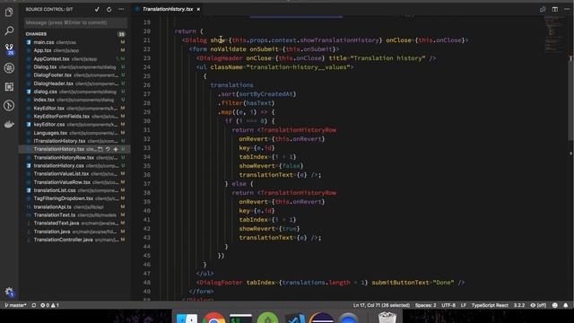Open the Ln 17, Col 71 cursor position
The width and height of the screenshot is (574, 323).
[x=381, y=305]
